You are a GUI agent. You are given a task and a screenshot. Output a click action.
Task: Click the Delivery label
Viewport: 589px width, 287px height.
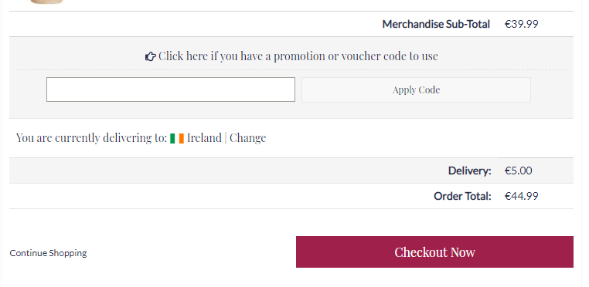[469, 171]
